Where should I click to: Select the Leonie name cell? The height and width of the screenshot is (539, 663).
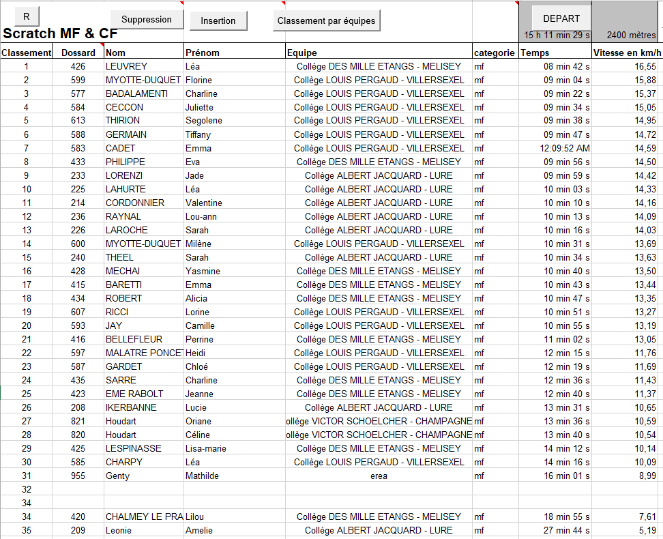(x=144, y=530)
